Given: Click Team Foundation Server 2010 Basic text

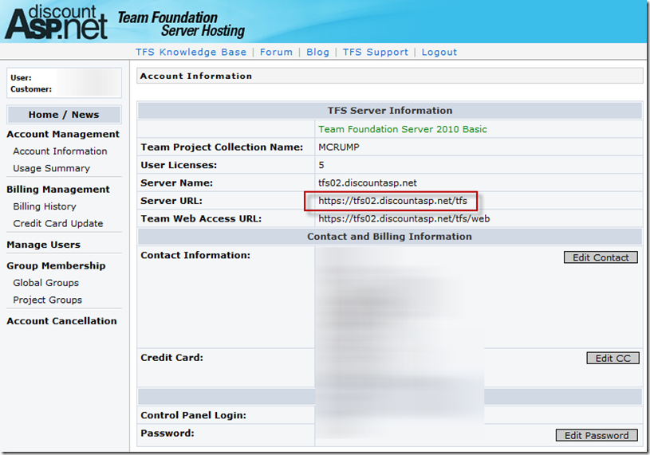Looking at the screenshot, I should click(x=403, y=129).
